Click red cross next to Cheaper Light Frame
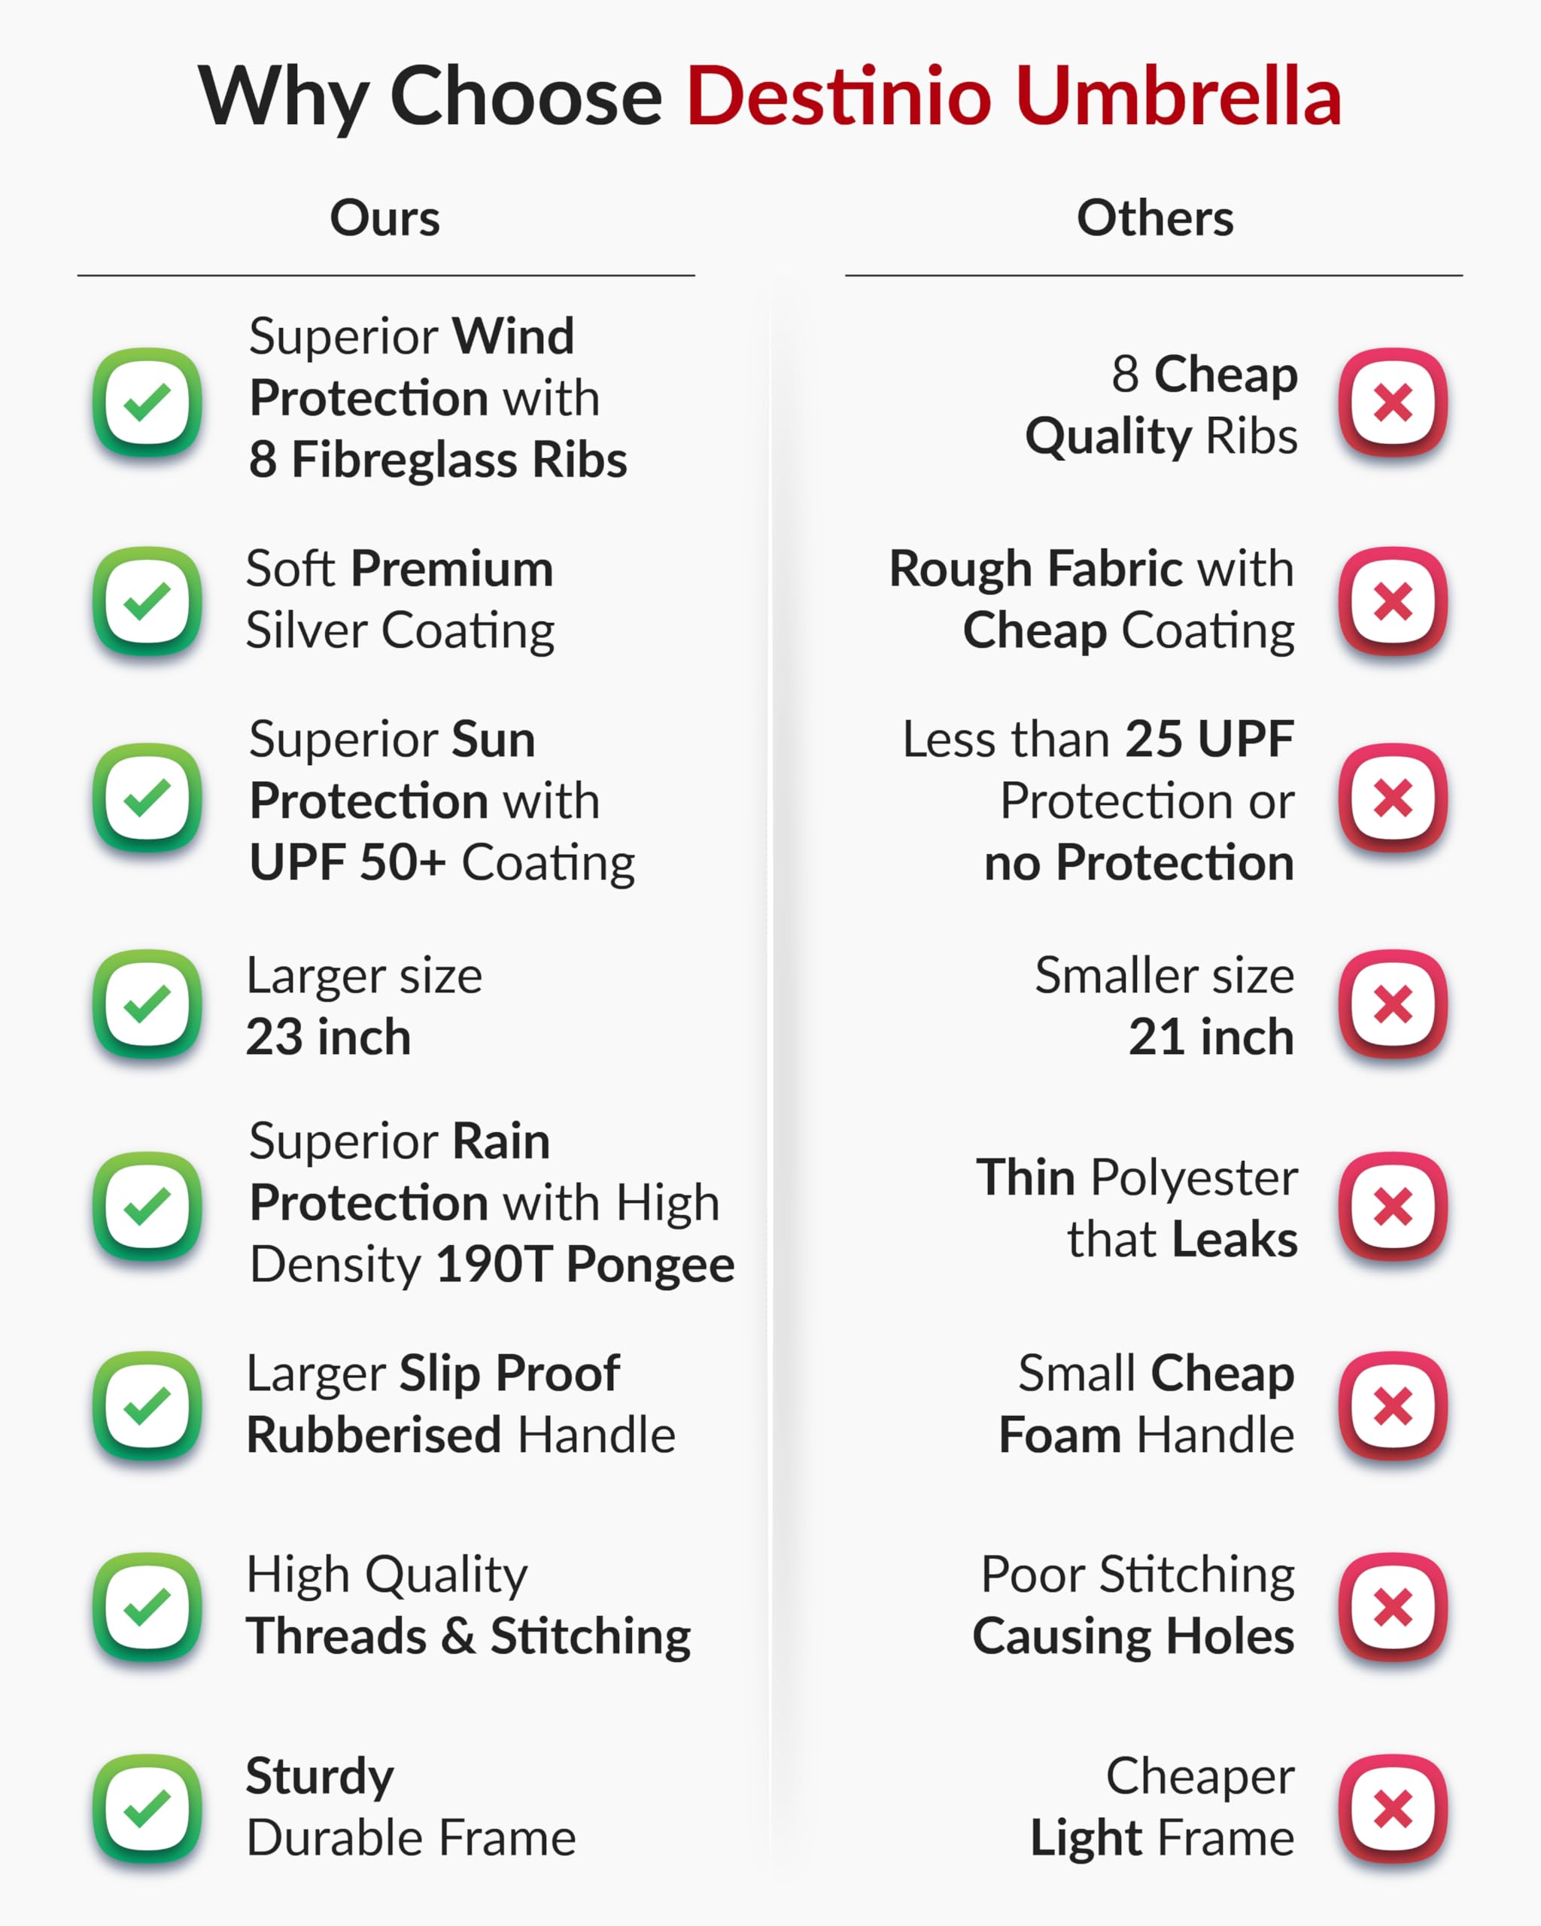The width and height of the screenshot is (1541, 1926). (x=1393, y=1808)
